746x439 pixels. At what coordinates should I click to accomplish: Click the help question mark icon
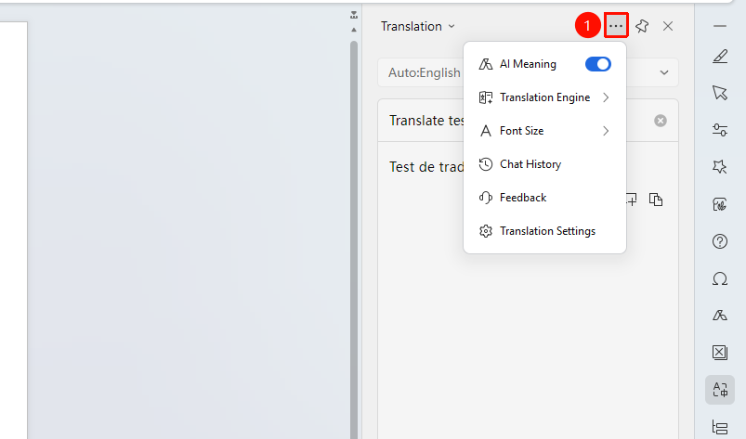click(x=720, y=241)
